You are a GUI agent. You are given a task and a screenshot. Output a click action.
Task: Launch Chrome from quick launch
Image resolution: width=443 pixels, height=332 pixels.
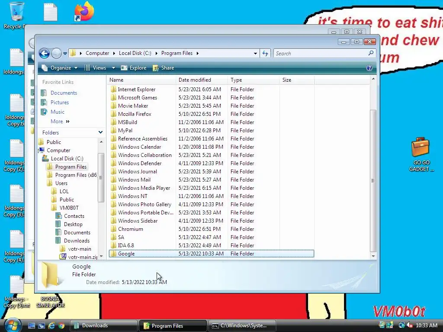click(x=61, y=326)
